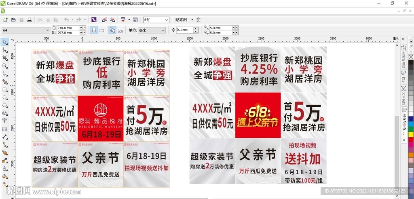Select the Color Eyedropper tool
The width and height of the screenshot is (414, 199).
click(5, 161)
